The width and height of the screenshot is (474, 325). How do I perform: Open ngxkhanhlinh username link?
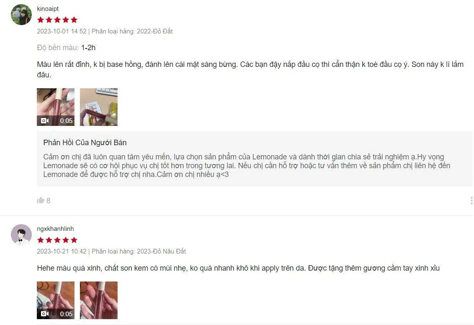tap(55, 229)
